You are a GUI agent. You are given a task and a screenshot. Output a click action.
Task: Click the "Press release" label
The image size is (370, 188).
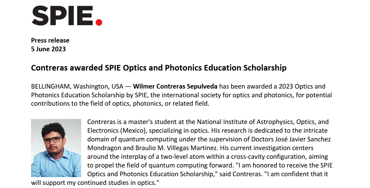click(50, 40)
